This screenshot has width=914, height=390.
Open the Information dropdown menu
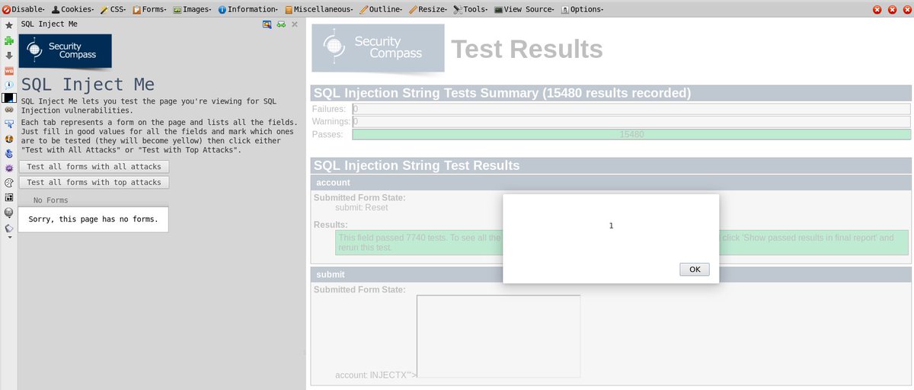248,10
